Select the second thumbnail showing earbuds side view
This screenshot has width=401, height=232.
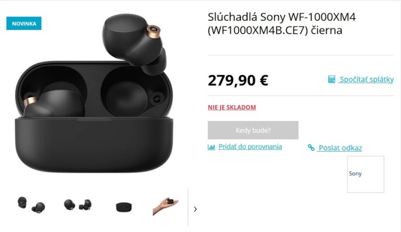pos(77,205)
